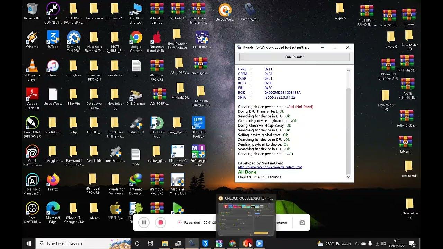The width and height of the screenshot is (443, 249).
Task: Launch UFI - CHIP Prog
Action: click(x=157, y=127)
